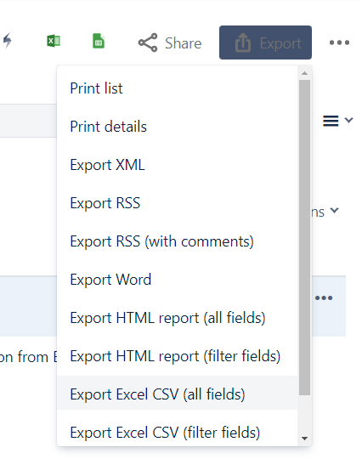Click the dropdown menu scroll up arrow
362x459 pixels.
(305, 73)
